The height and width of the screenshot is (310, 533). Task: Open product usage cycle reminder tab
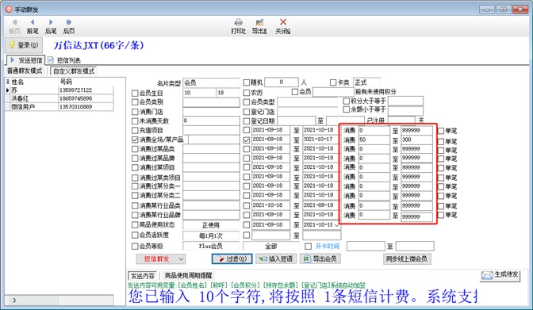click(x=188, y=276)
